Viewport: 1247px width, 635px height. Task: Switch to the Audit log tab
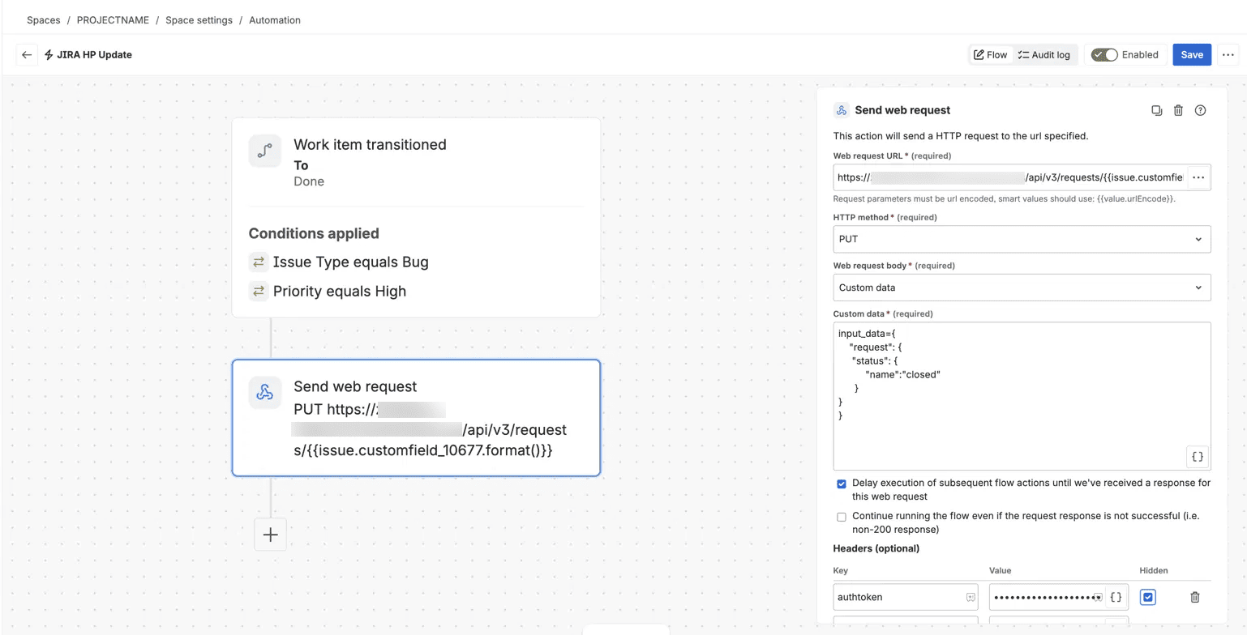1044,55
